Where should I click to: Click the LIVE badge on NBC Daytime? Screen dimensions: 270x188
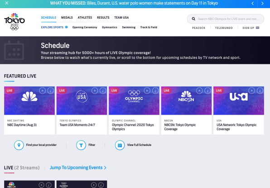(10, 91)
